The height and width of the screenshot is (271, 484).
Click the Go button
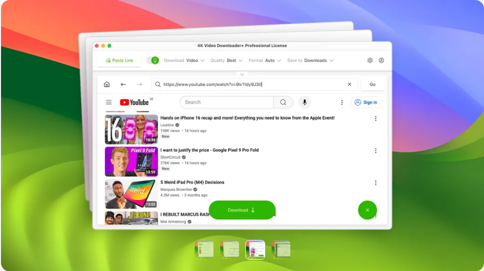pyautogui.click(x=373, y=84)
